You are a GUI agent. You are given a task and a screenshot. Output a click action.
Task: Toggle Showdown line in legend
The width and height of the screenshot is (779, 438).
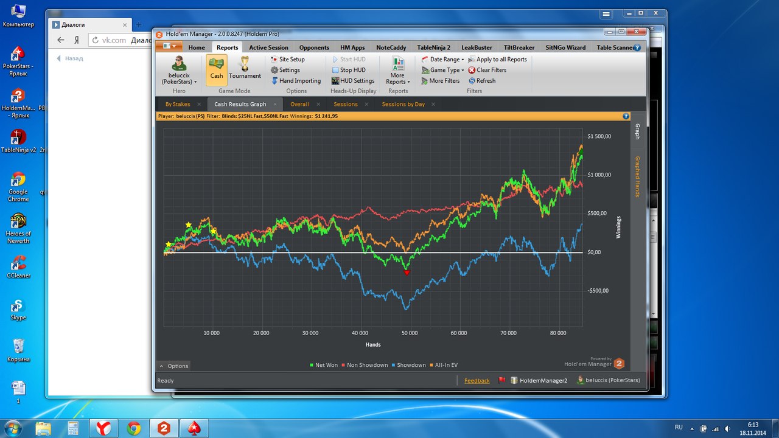(408, 365)
